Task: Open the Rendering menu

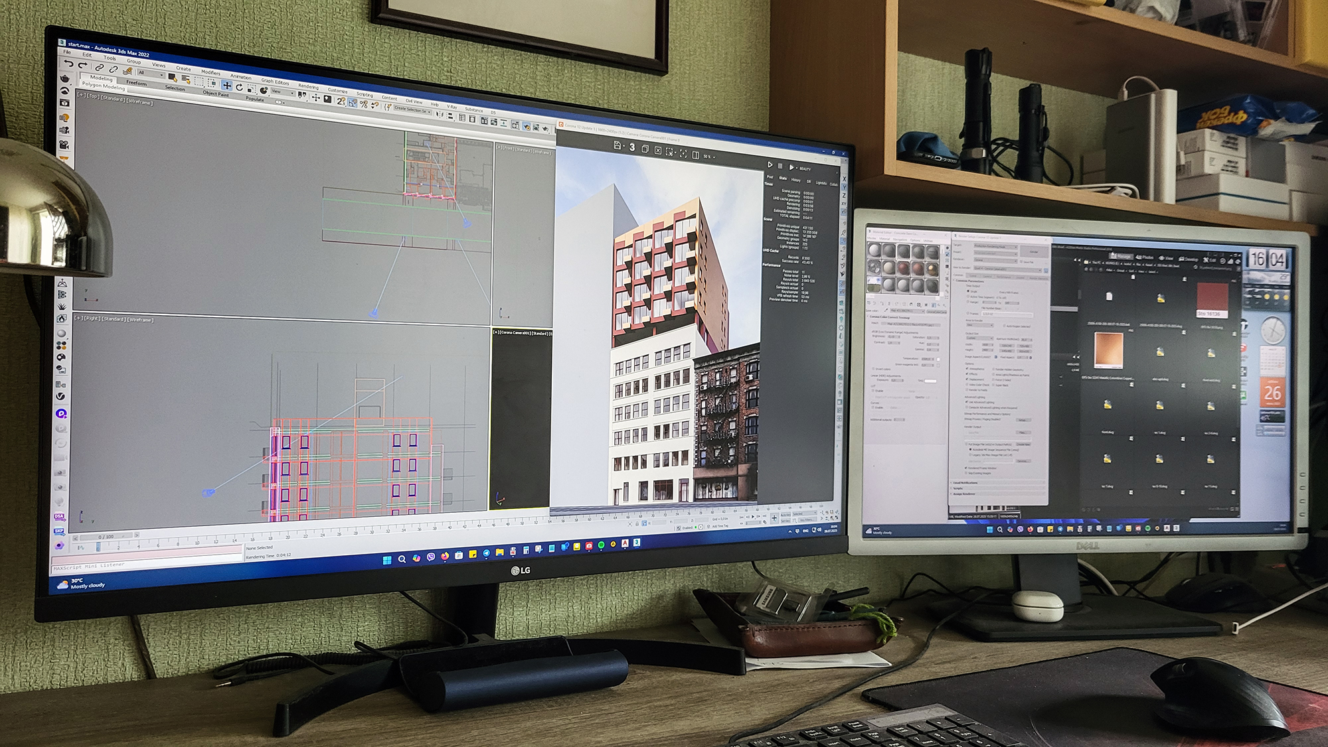Action: (308, 86)
